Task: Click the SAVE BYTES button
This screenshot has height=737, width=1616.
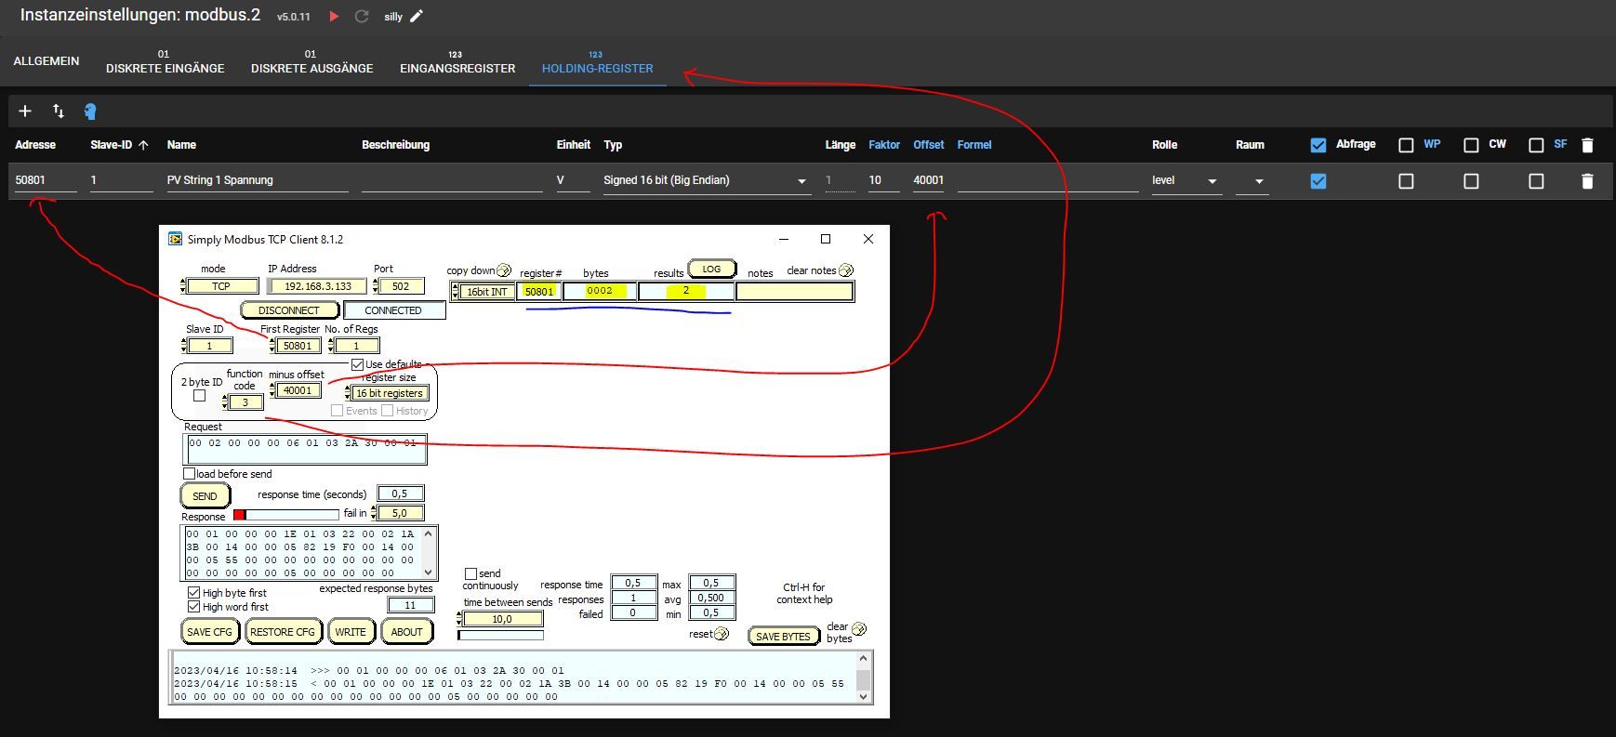Action: tap(783, 637)
